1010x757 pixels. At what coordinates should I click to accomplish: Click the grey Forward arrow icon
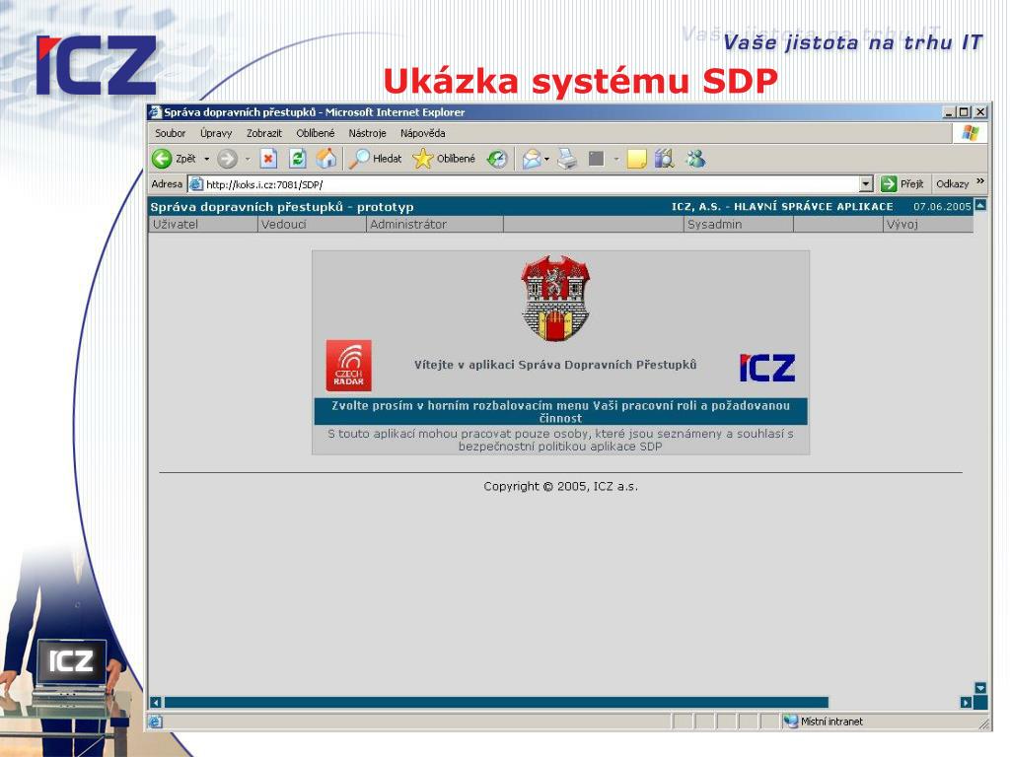(227, 159)
